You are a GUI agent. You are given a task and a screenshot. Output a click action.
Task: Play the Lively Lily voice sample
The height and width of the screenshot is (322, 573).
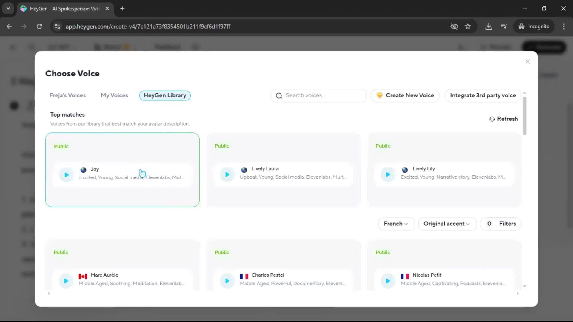coord(388,174)
